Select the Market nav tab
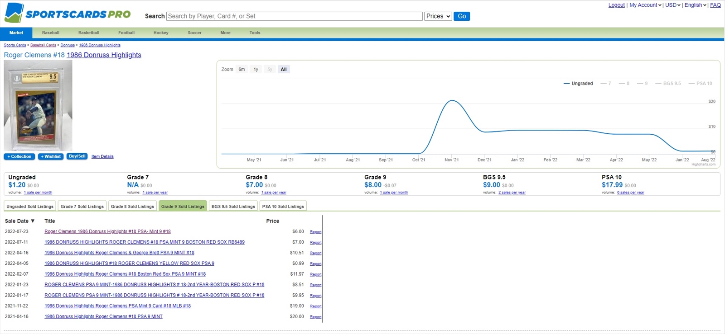Screen dimensions: 725x334 pyautogui.click(x=16, y=33)
